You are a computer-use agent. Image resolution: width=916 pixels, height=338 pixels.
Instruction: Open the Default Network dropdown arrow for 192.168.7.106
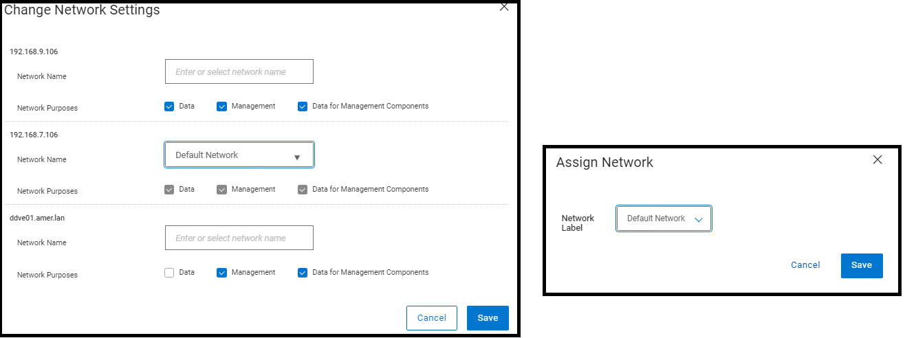click(x=297, y=157)
